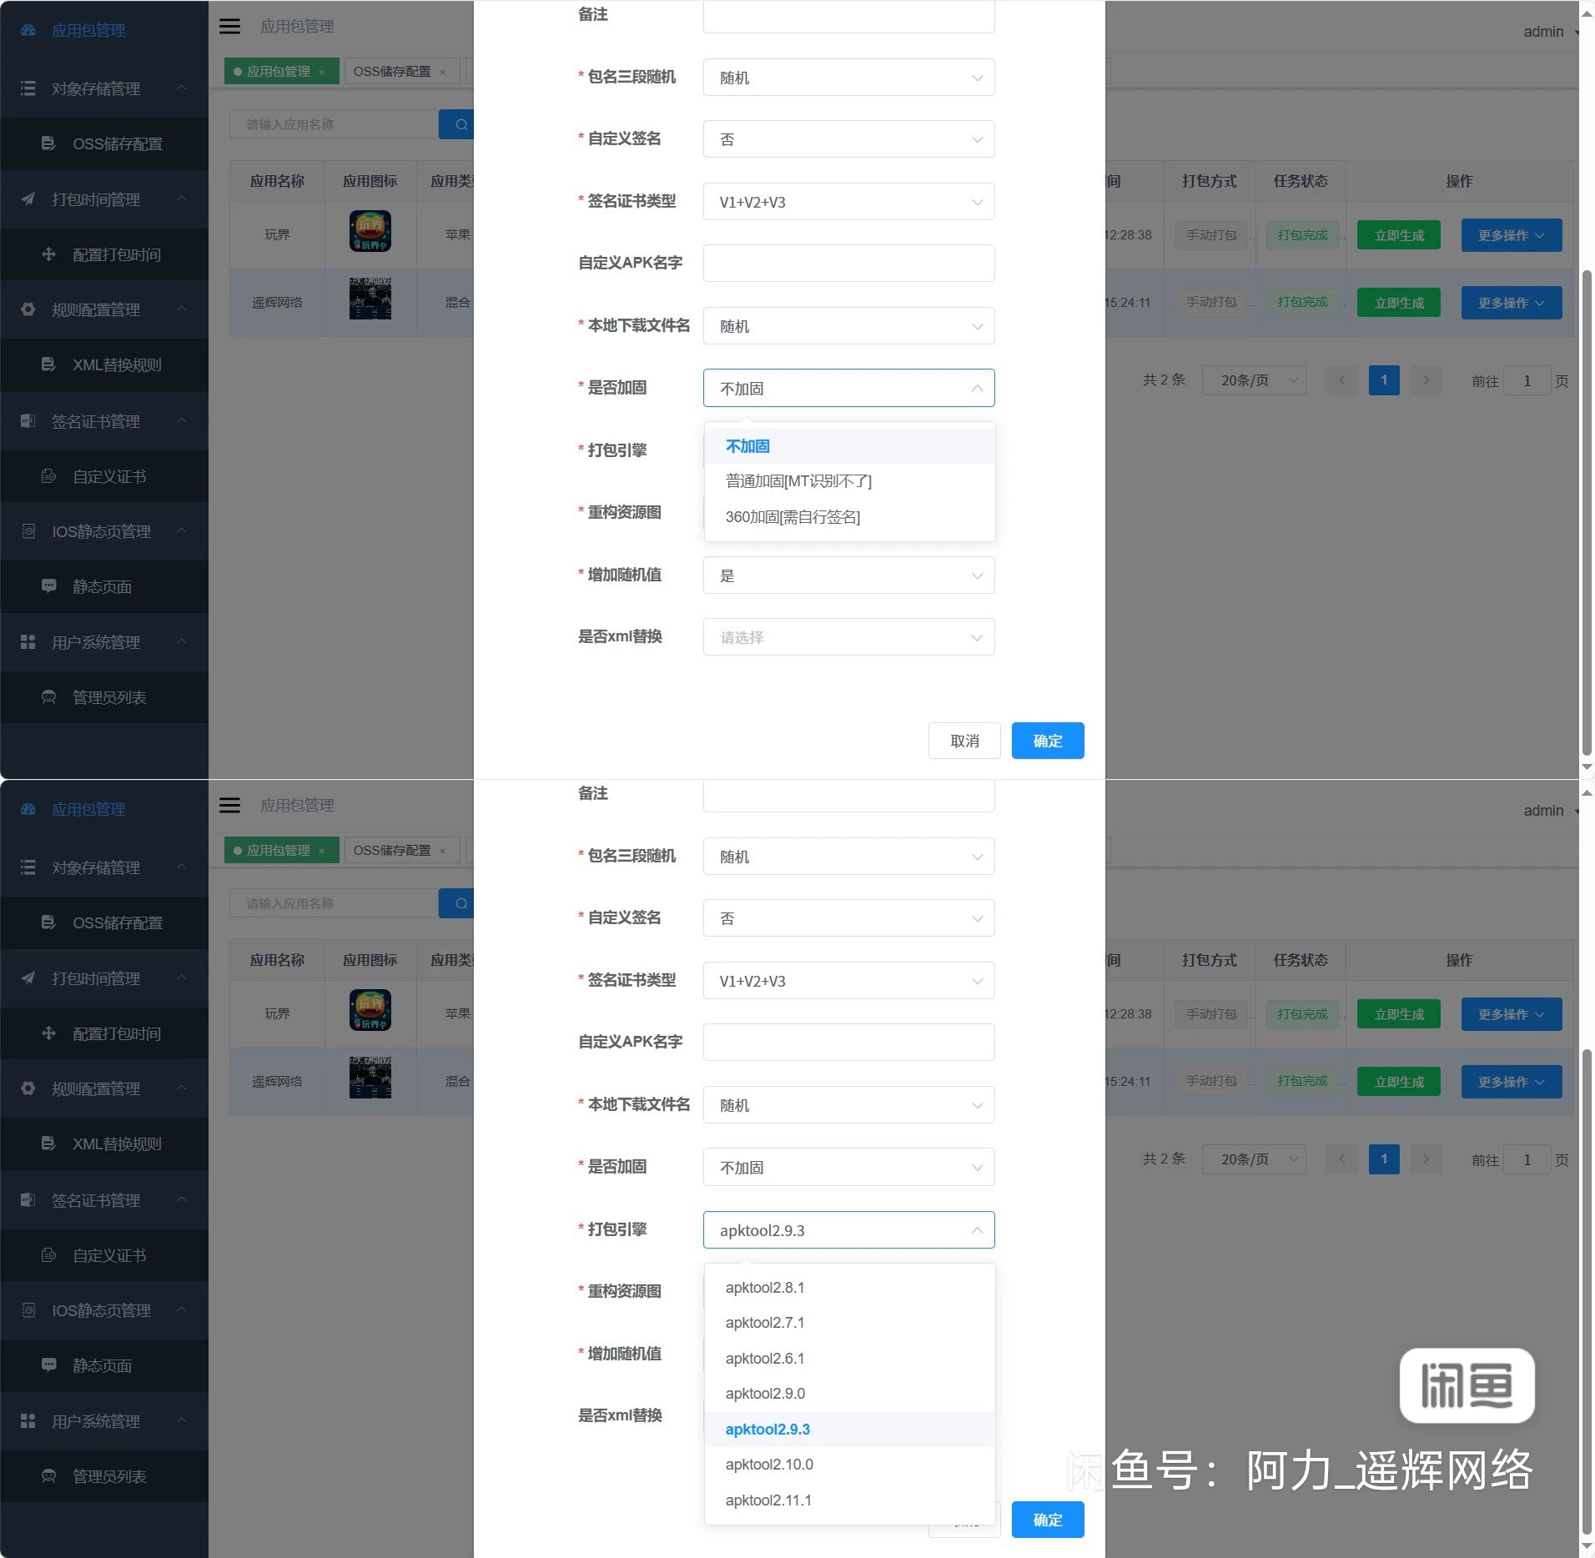Pick apktool2.10.0 in the engine list

pos(769,1465)
